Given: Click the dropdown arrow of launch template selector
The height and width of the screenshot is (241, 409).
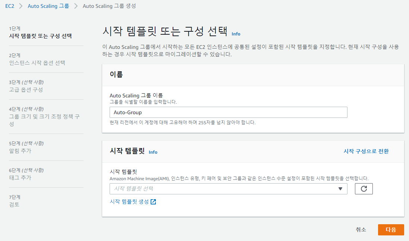Looking at the screenshot, I should click(x=340, y=189).
